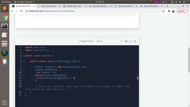Go back to the previous page
This screenshot has height=107, width=190.
click(12, 11)
